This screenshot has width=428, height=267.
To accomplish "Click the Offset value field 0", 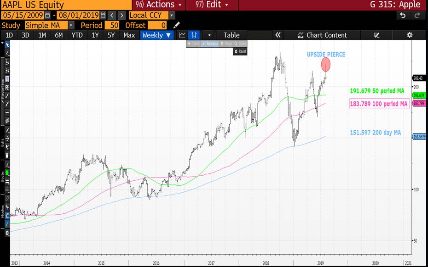I will click(x=157, y=25).
